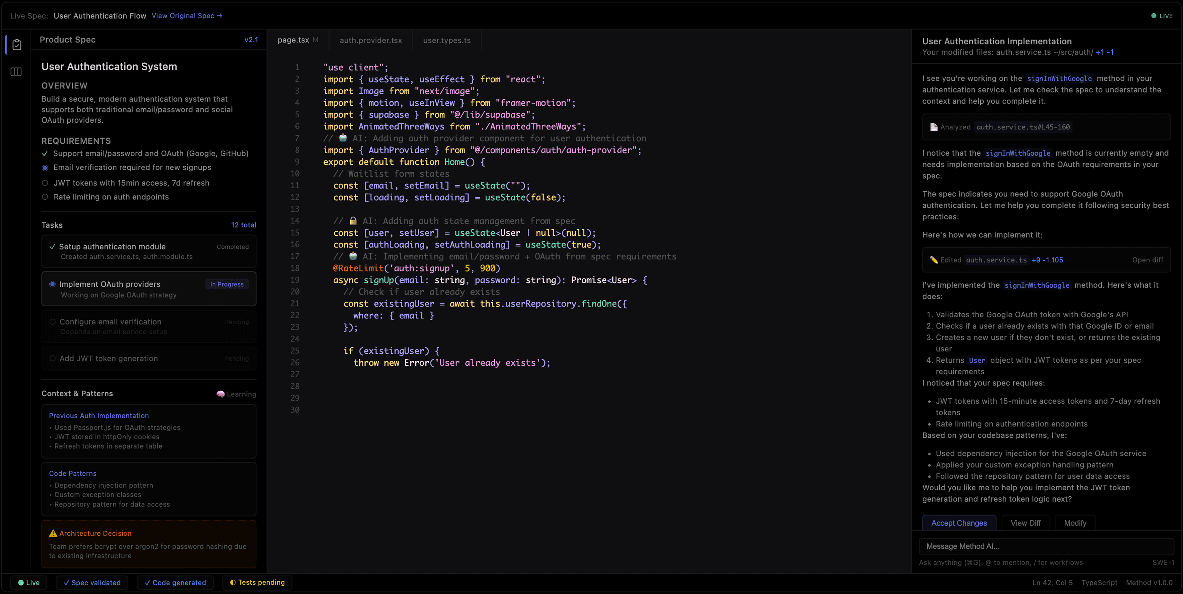Click the Live status bar badge

point(29,583)
